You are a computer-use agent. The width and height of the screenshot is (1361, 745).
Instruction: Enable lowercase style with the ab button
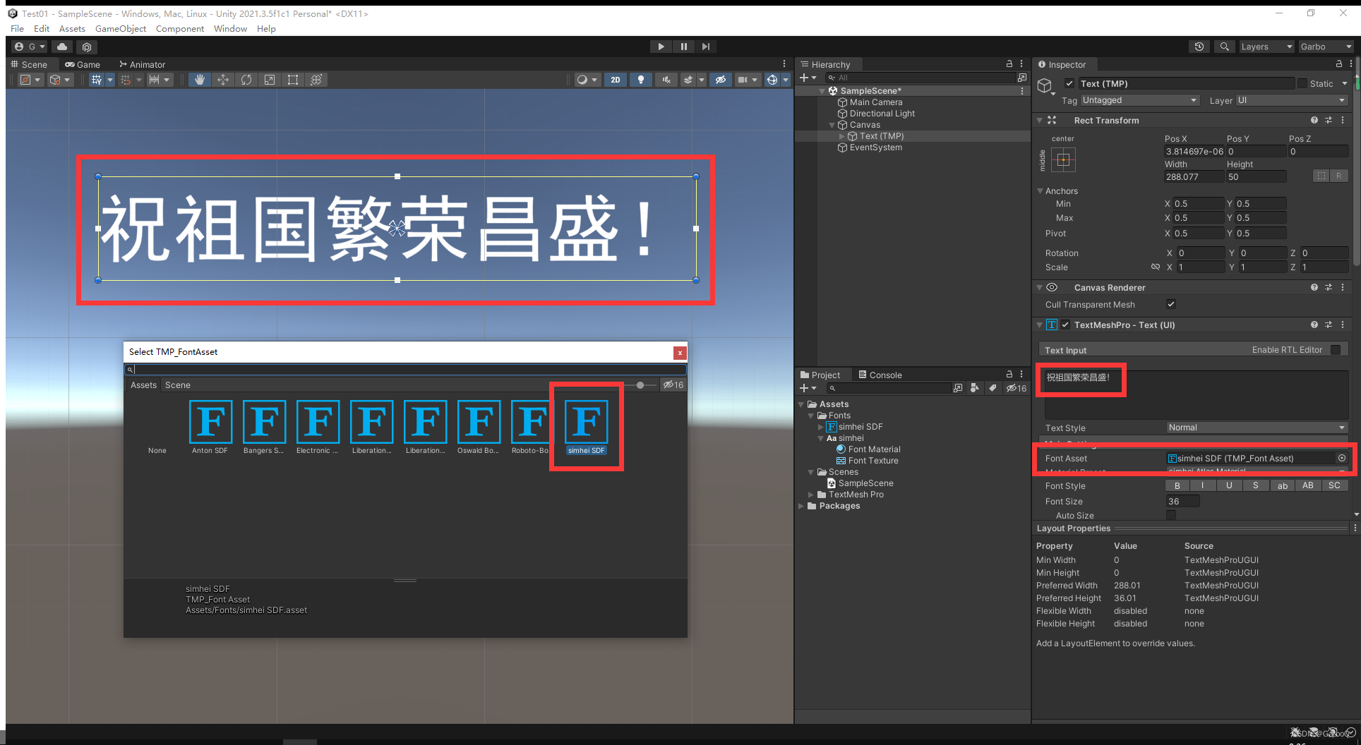click(1282, 485)
